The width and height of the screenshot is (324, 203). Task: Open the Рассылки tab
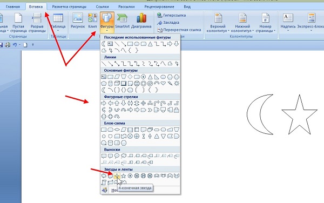point(126,6)
